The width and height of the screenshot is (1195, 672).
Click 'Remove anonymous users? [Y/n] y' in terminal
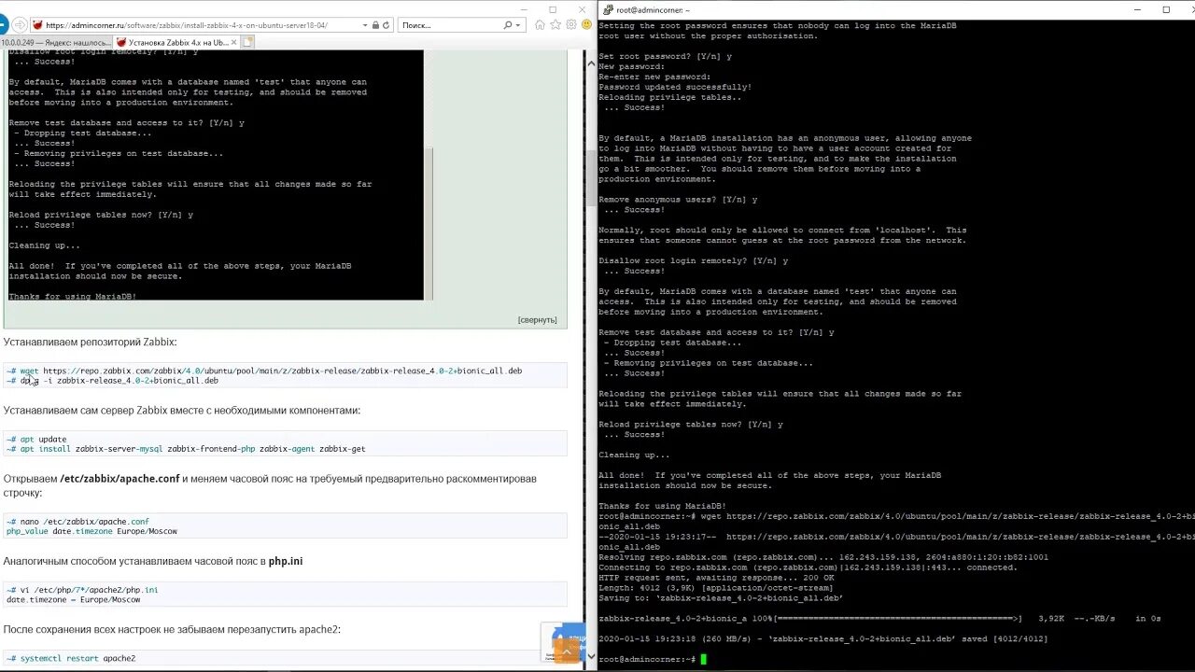point(678,199)
